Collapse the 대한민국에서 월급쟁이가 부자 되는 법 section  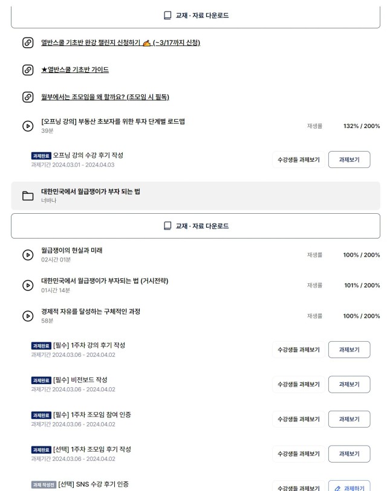click(x=195, y=196)
